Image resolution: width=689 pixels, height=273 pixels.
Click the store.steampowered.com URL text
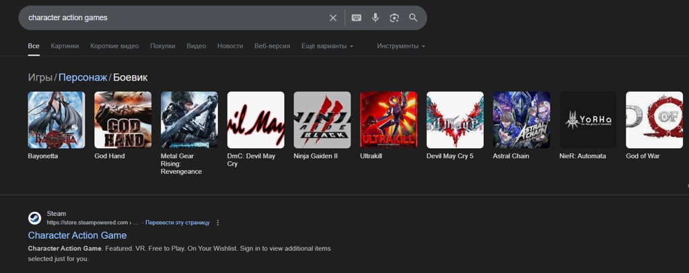[92, 223]
